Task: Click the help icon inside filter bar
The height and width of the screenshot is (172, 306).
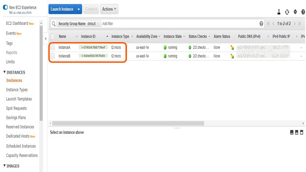Action: [x=262, y=24]
